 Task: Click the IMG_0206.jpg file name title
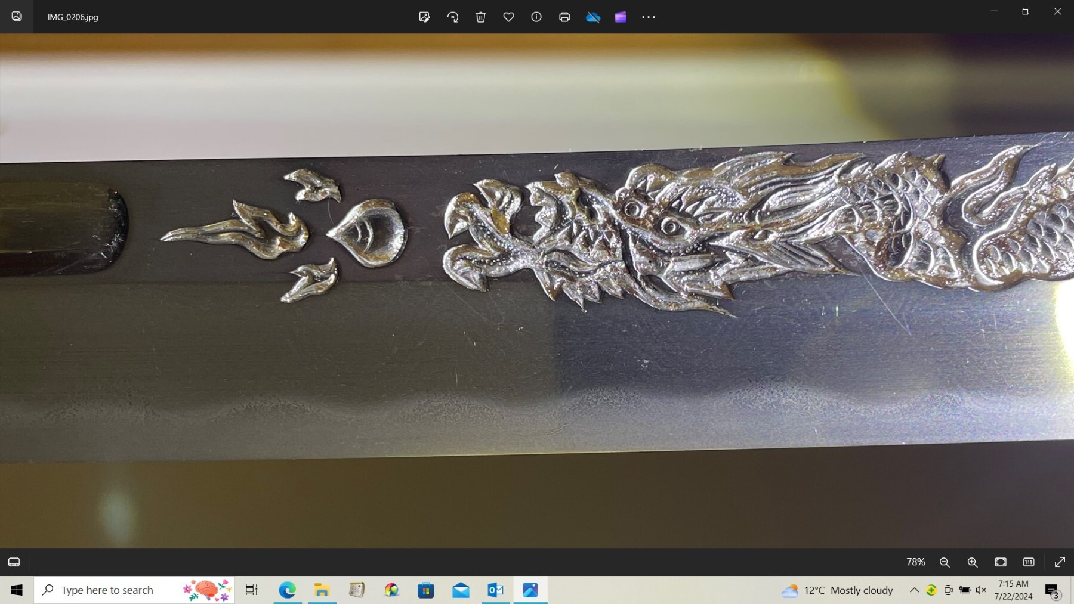(x=73, y=17)
